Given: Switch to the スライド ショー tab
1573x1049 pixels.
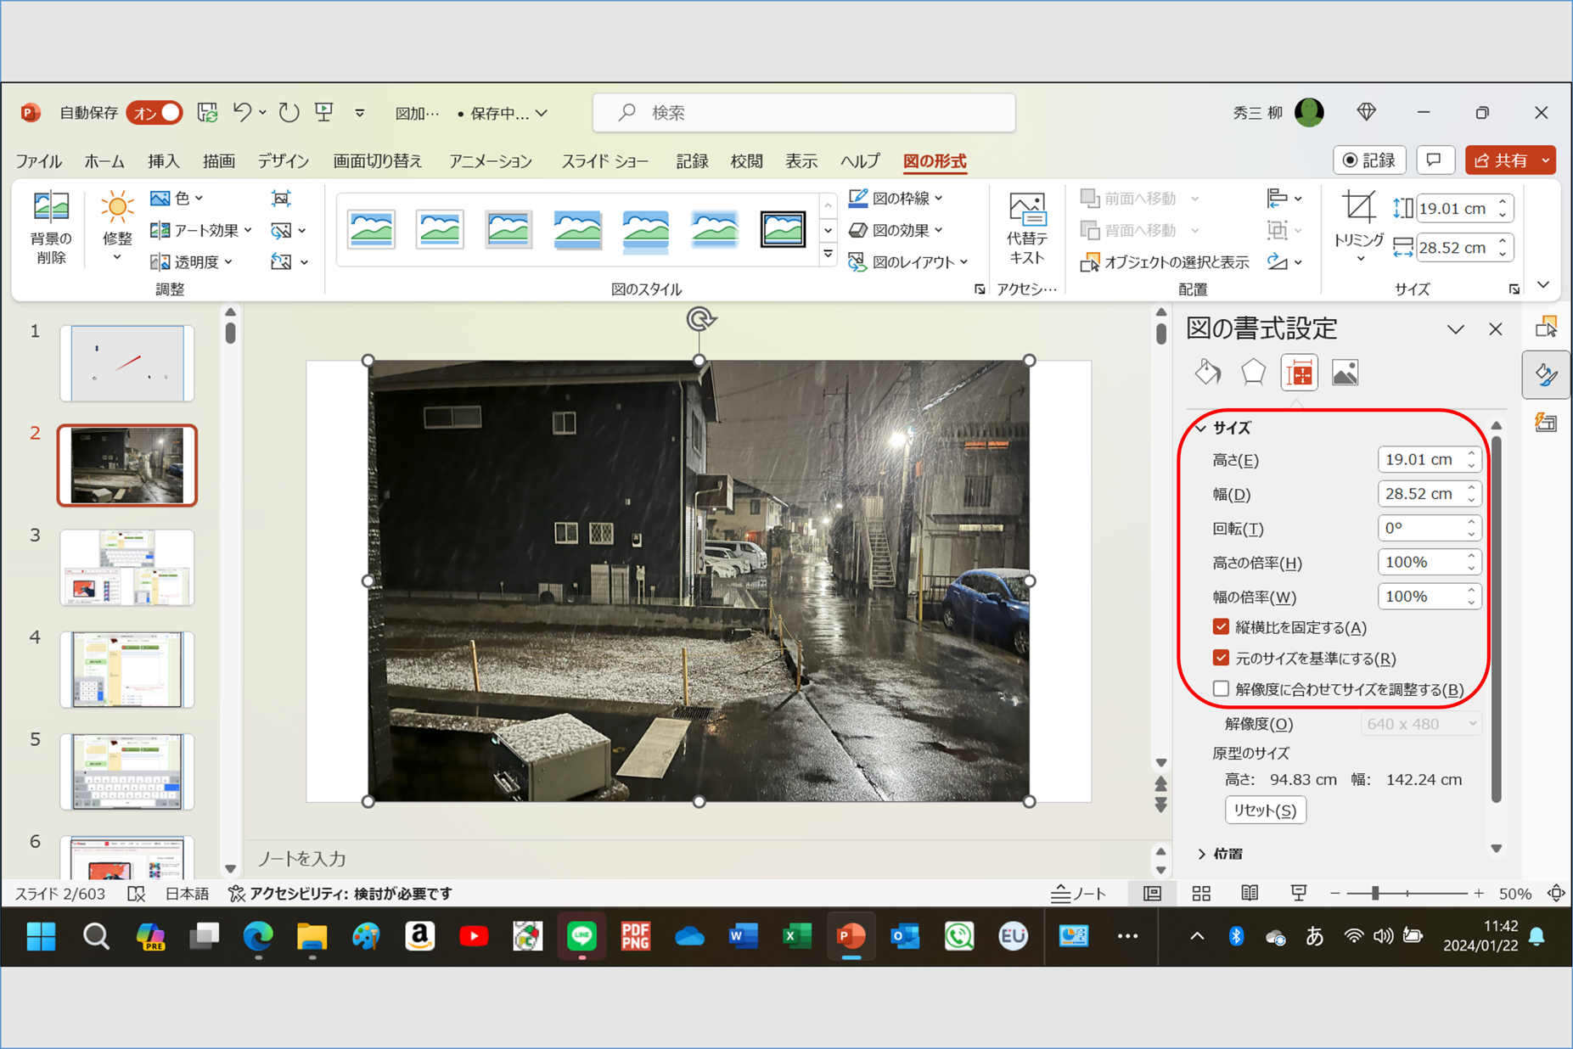Looking at the screenshot, I should coord(604,161).
